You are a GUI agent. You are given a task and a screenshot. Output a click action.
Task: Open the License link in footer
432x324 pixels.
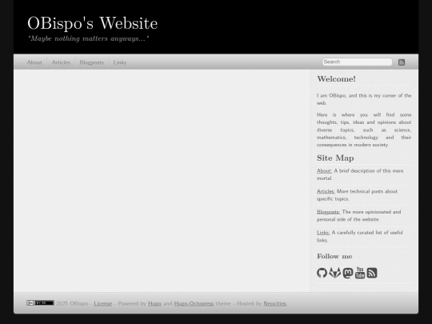tap(103, 303)
